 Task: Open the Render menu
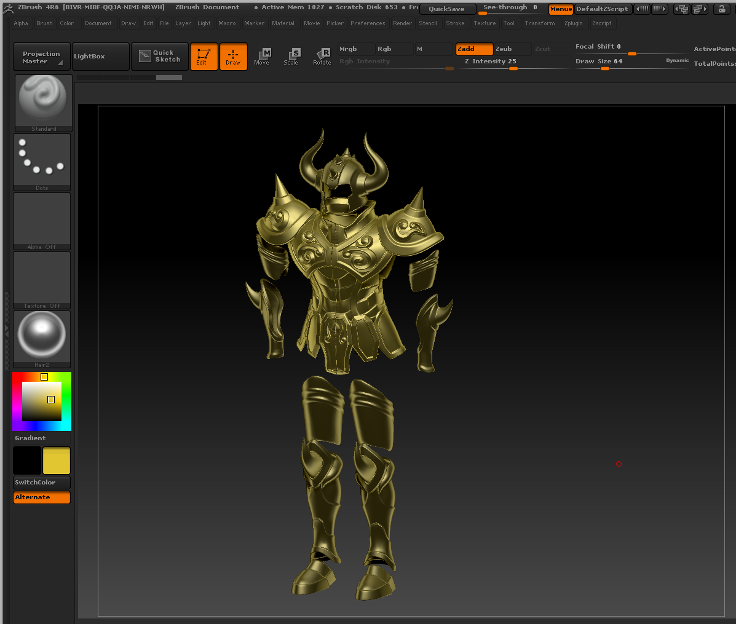pos(402,23)
